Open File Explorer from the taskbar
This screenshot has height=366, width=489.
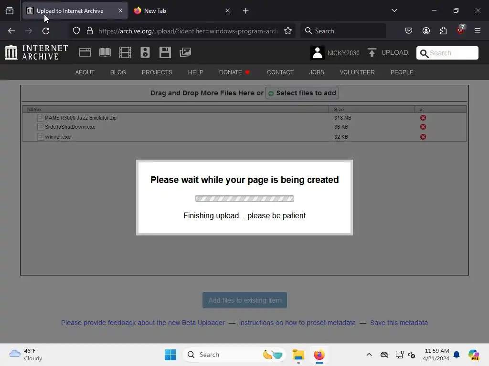(x=298, y=355)
